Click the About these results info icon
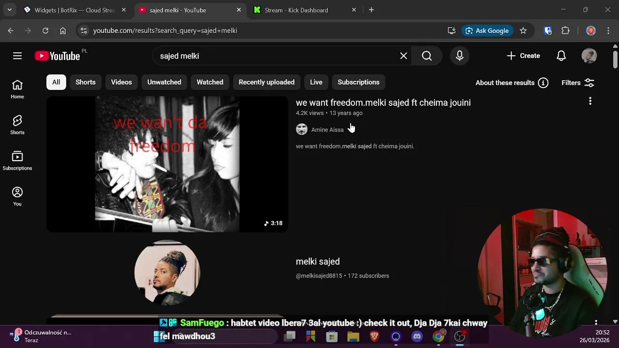The width and height of the screenshot is (619, 348). pos(544,83)
